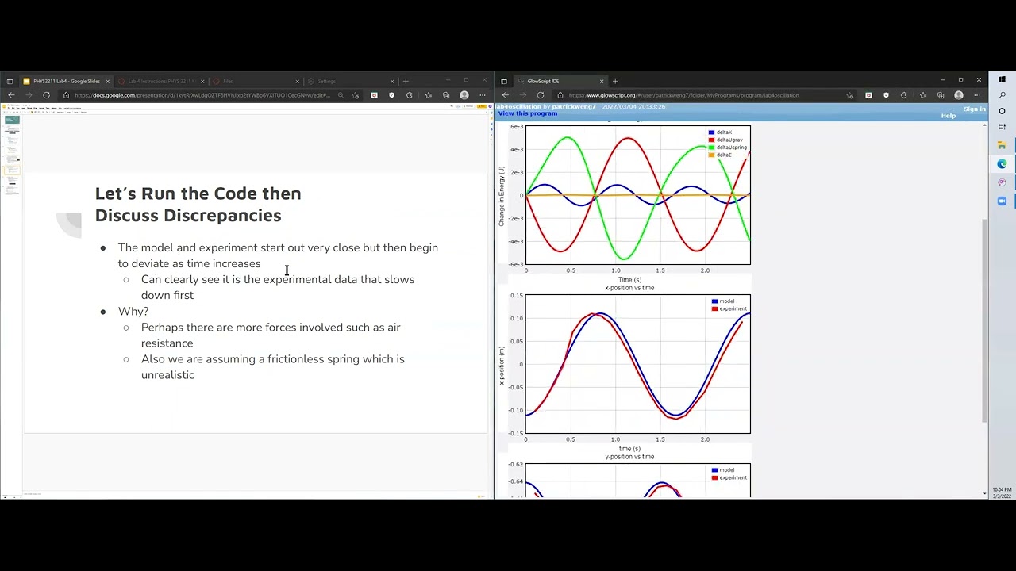The image size is (1016, 571).
Task: Click bullet about air resistance forces
Action: tap(271, 335)
